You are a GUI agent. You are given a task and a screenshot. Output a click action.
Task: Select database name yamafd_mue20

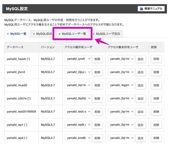[x=17, y=85]
